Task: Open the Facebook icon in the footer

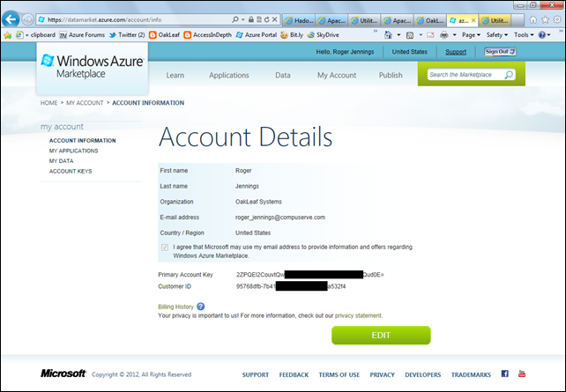Action: pyautogui.click(x=504, y=374)
